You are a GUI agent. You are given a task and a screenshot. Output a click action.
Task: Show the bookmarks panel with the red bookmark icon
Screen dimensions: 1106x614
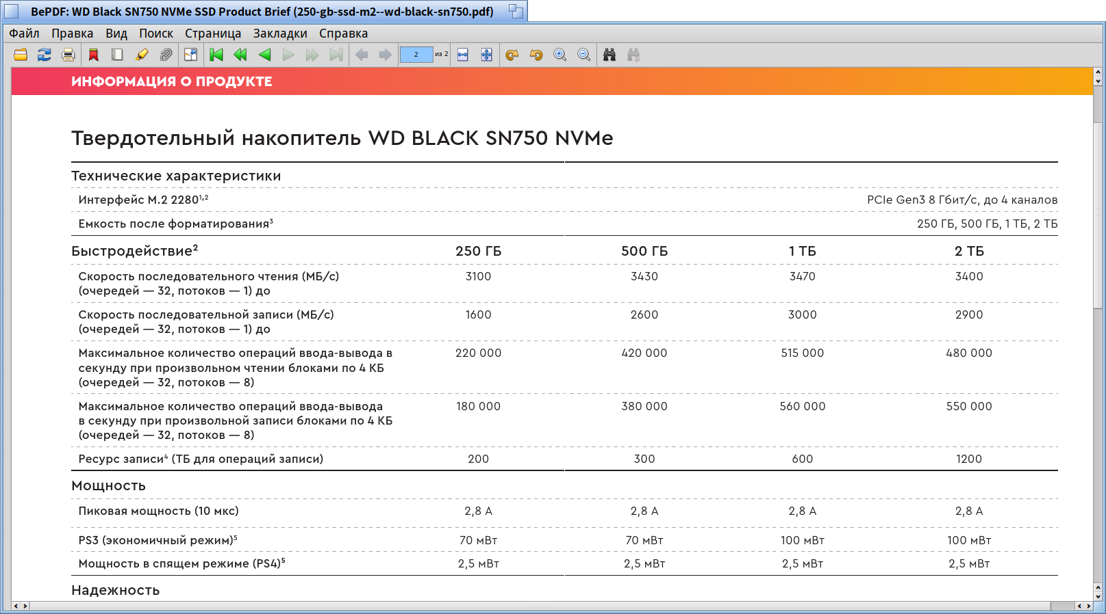pyautogui.click(x=94, y=55)
